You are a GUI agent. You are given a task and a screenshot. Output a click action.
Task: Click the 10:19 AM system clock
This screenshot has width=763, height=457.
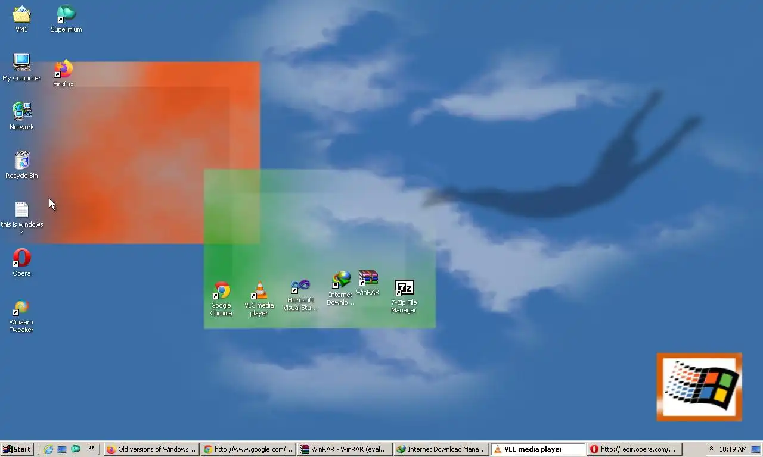(x=733, y=449)
